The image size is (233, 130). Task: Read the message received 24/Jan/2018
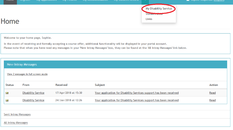click(x=213, y=100)
